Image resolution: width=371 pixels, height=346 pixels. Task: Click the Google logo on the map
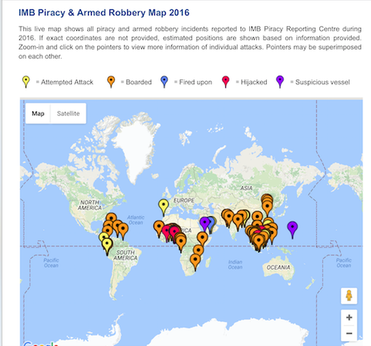click(x=41, y=344)
